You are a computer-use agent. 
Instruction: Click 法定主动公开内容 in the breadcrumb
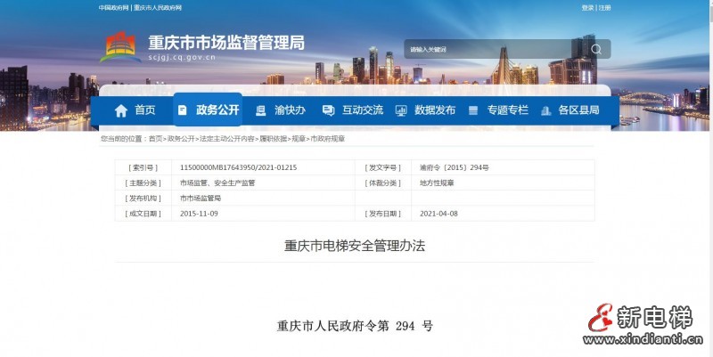point(226,139)
